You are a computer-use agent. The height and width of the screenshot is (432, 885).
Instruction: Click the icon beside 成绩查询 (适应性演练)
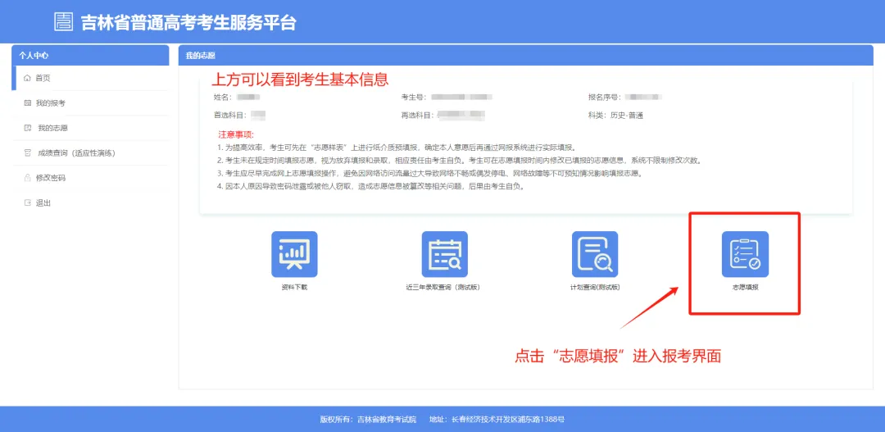click(27, 153)
